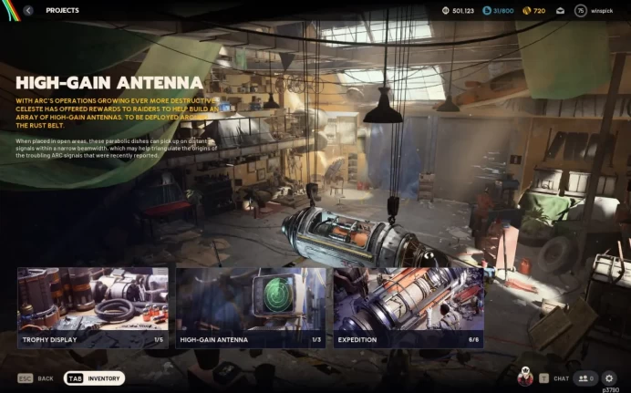
Task: Open the party members icon showing 0
Action: point(585,378)
